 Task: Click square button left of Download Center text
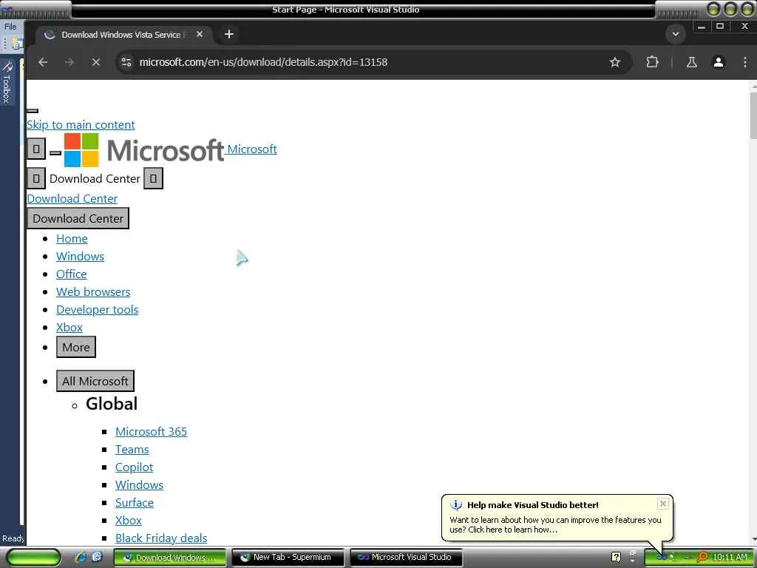coord(36,178)
